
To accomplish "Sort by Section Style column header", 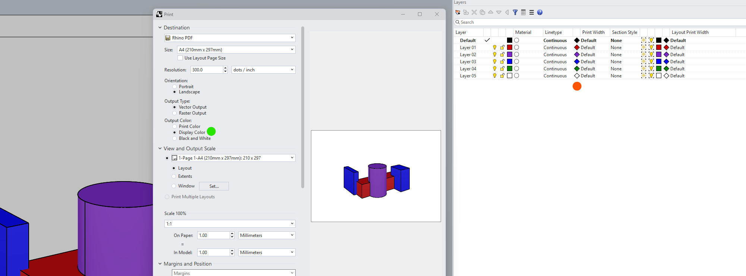I will point(625,32).
